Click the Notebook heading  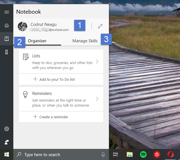click(29, 12)
